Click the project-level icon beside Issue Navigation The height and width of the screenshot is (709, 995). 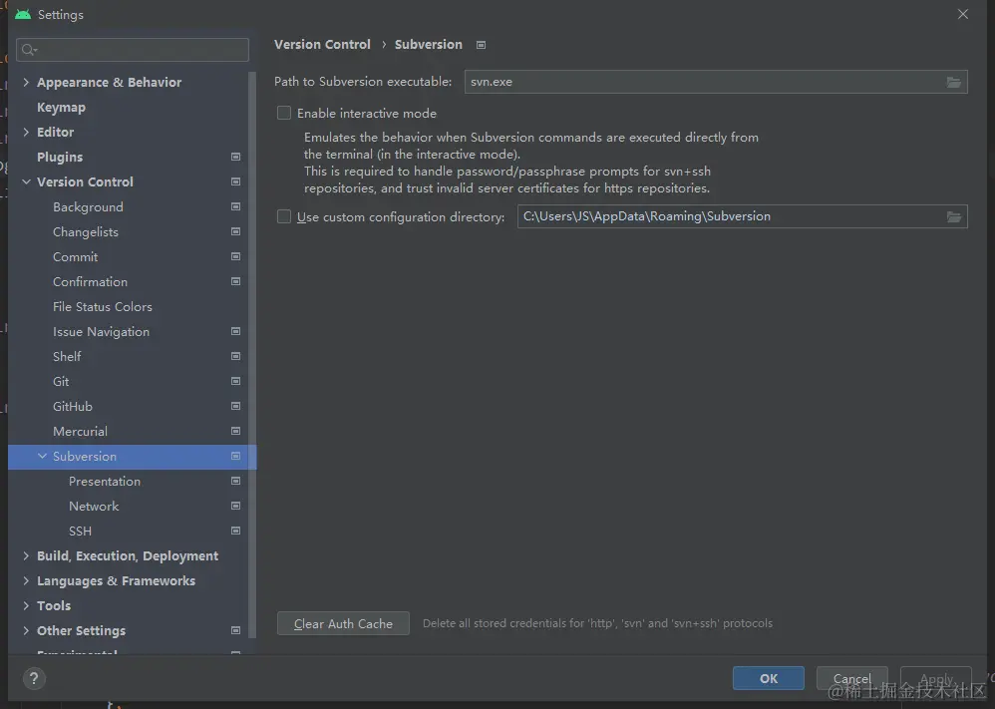click(235, 331)
